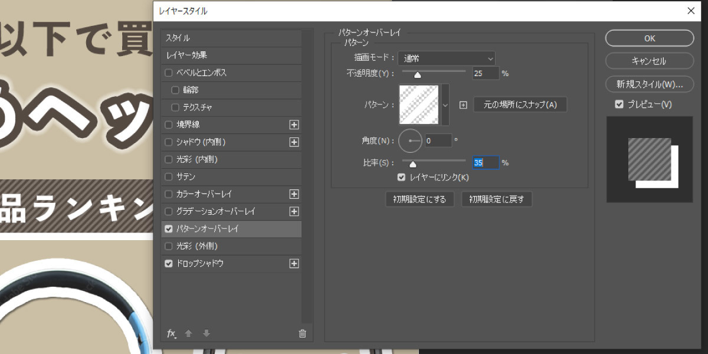Click the 比率 value field showing 35

click(486, 163)
